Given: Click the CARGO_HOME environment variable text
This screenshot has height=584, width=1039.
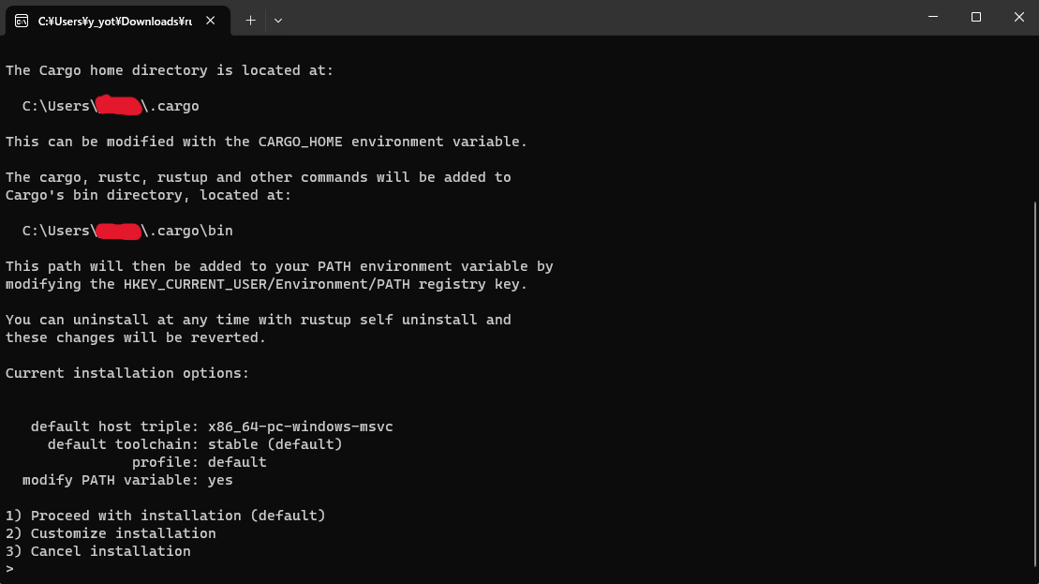Looking at the screenshot, I should pos(299,141).
